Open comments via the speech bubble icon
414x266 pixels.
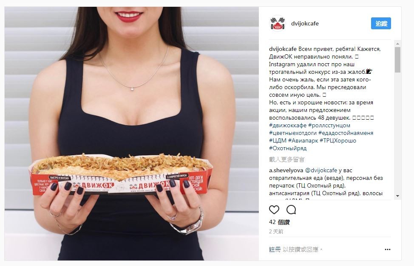pyautogui.click(x=291, y=210)
